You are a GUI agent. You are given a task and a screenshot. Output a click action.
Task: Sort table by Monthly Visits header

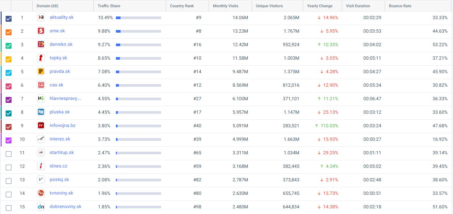point(226,6)
